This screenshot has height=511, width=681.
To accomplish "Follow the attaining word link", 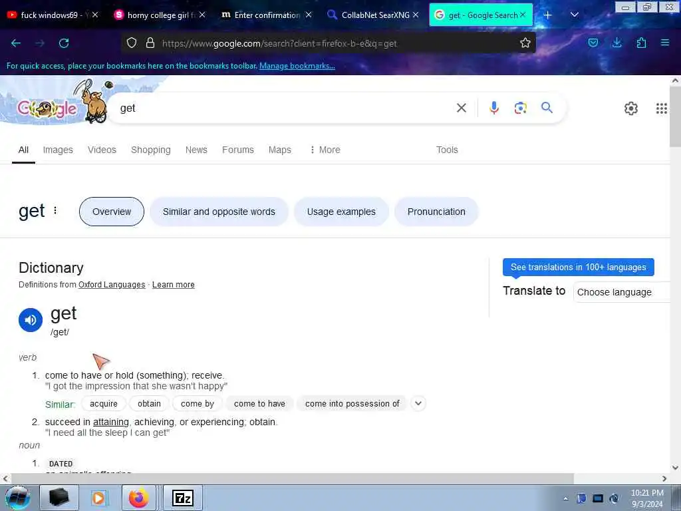I will click(x=111, y=422).
